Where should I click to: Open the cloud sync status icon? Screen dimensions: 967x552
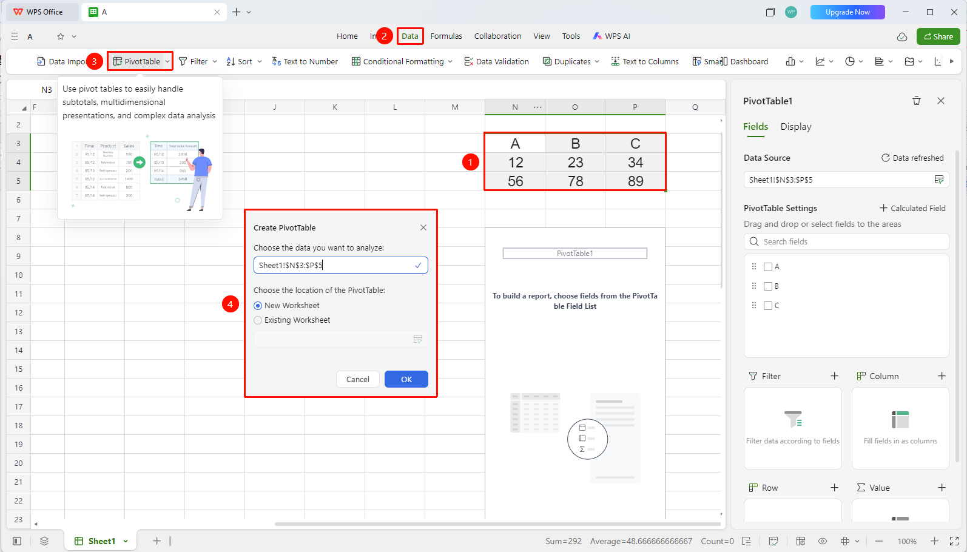902,36
